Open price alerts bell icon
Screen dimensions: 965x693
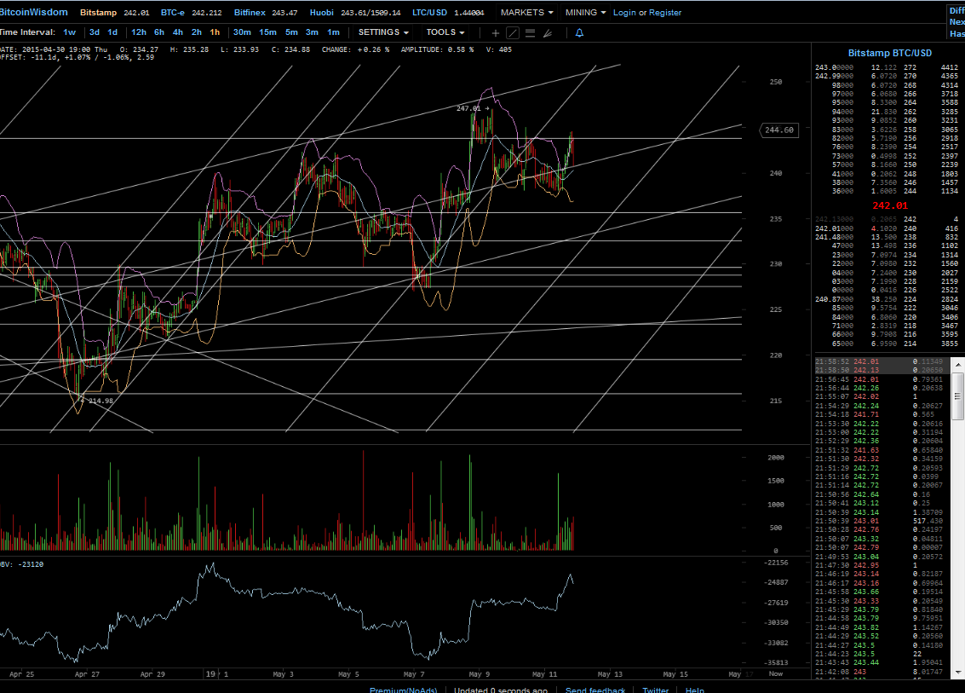[579, 32]
